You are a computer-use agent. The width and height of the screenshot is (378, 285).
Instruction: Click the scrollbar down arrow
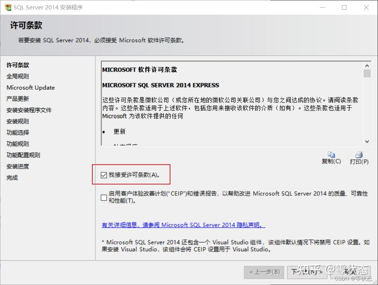pyautogui.click(x=367, y=141)
